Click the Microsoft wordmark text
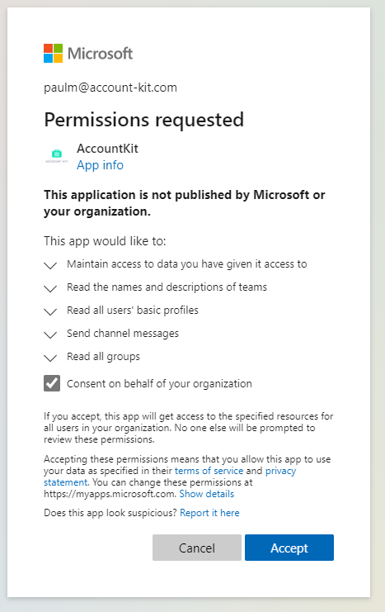385x612 pixels. (100, 54)
